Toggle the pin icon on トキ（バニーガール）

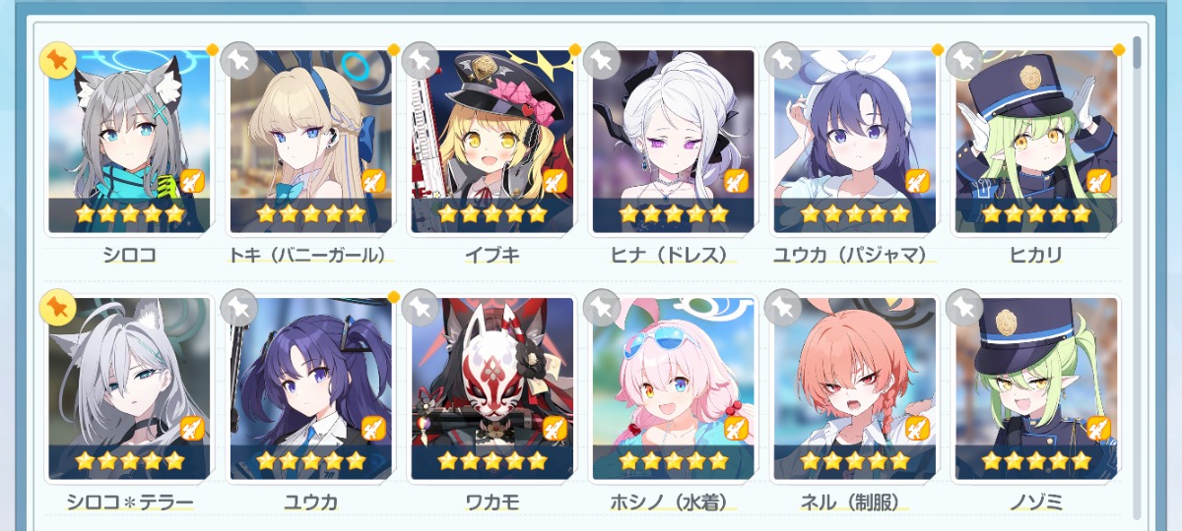(x=239, y=61)
